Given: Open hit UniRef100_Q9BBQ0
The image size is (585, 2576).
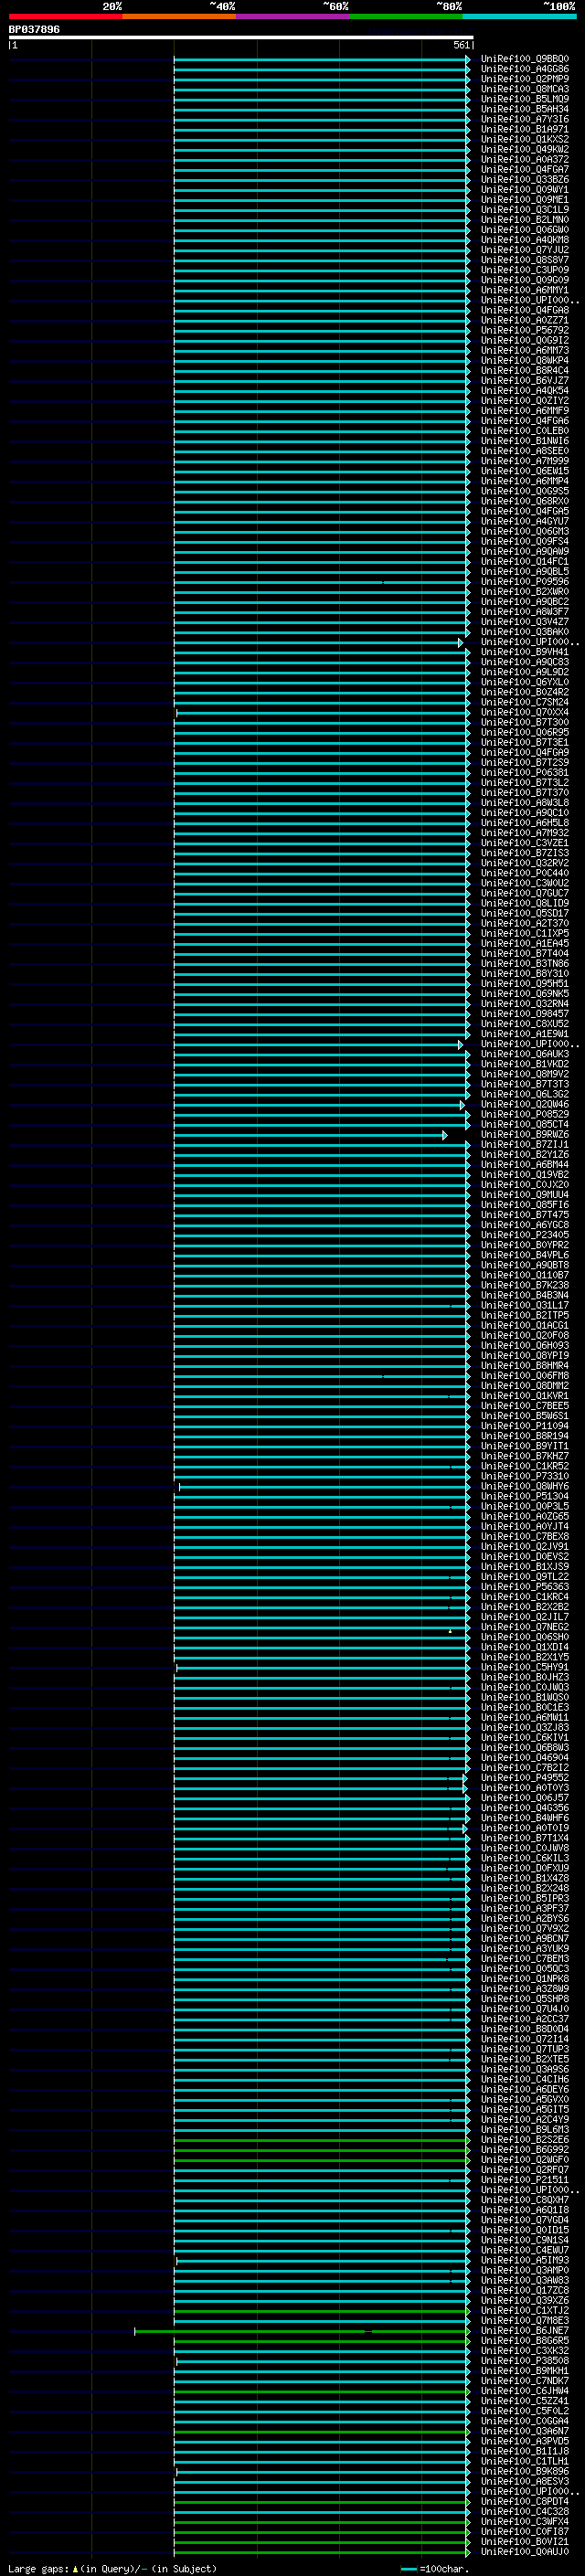Looking at the screenshot, I should [525, 59].
